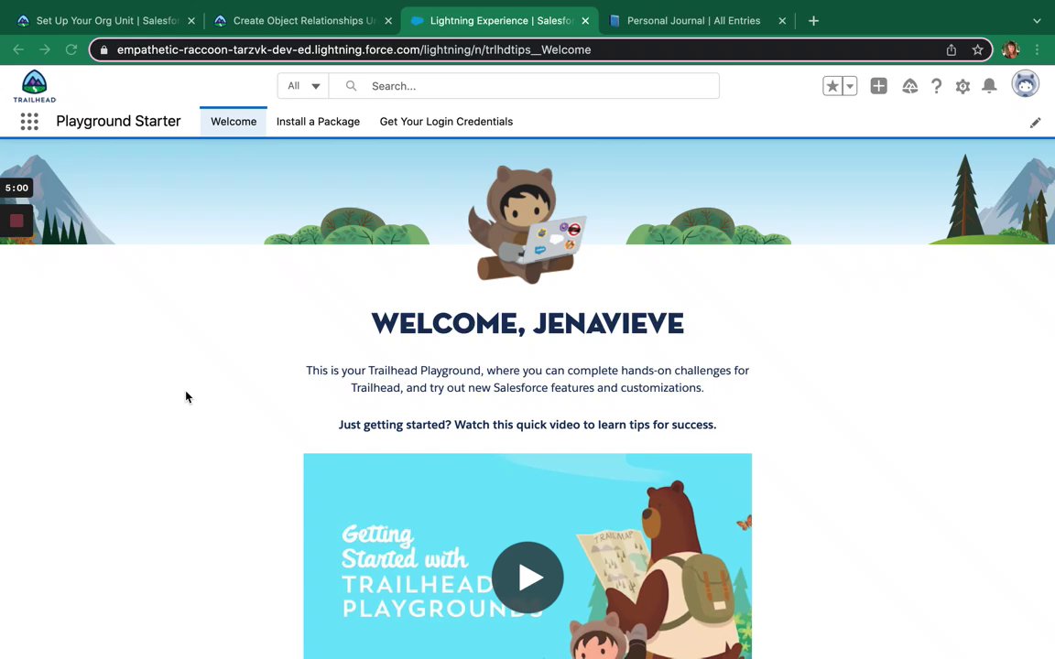Open the Trailhead guidance center icon

point(909,86)
